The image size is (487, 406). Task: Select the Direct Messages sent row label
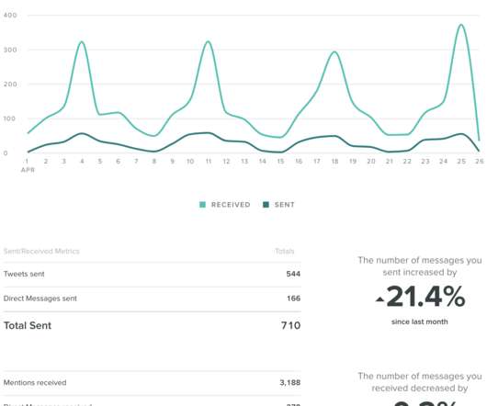(40, 299)
